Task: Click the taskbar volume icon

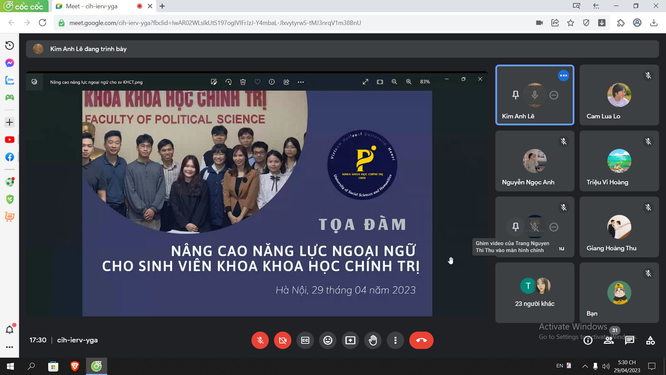Action: click(x=606, y=366)
